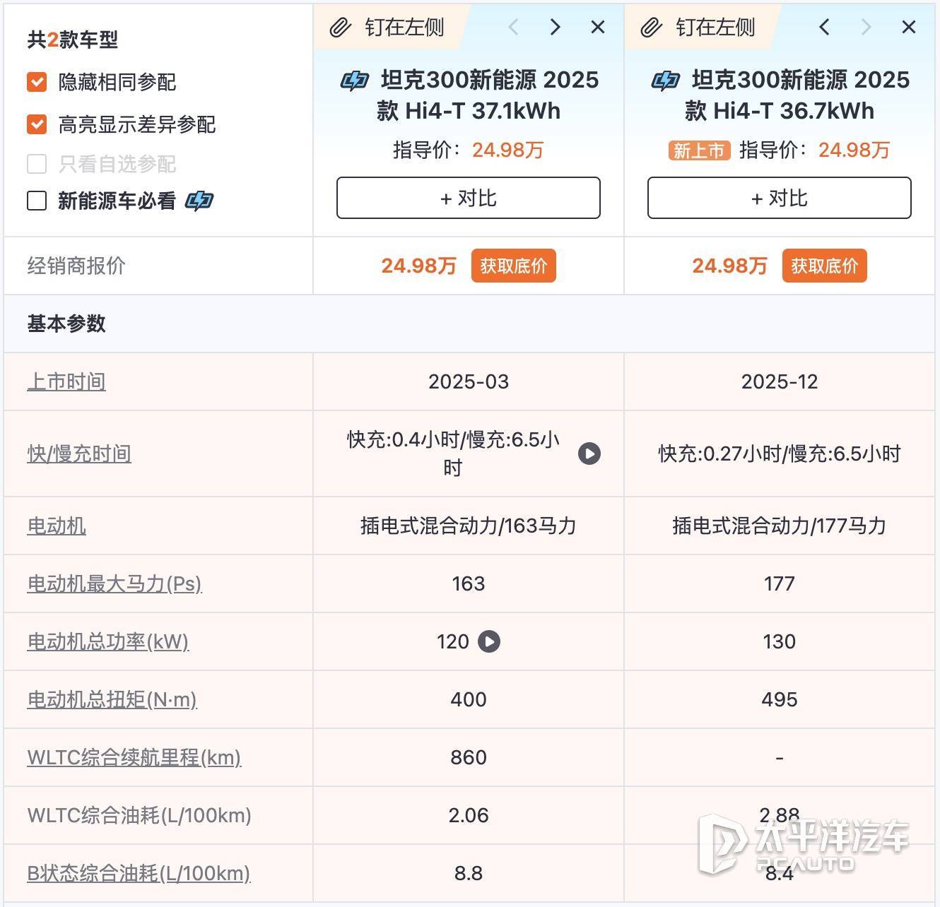Remove the Hi4-T 37.1kWh car column
The image size is (940, 907).
point(598,28)
